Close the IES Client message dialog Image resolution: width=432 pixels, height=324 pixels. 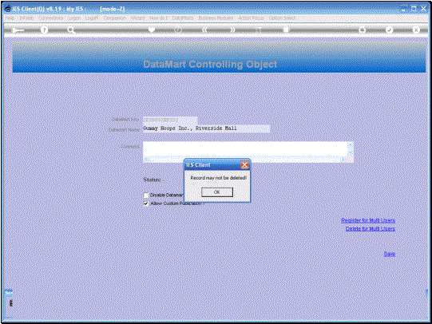(x=244, y=164)
